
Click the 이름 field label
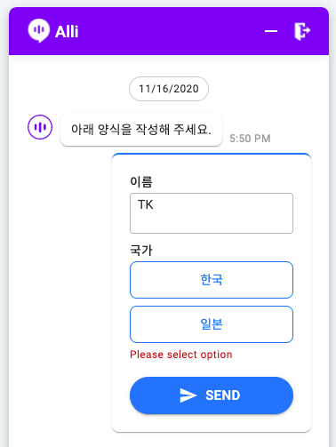pos(141,181)
